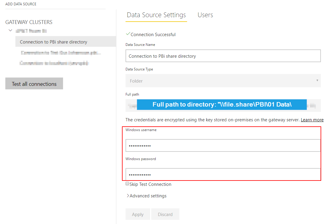The height and width of the screenshot is (224, 328).
Task: Open the Data Source Settings tab
Action: click(156, 15)
